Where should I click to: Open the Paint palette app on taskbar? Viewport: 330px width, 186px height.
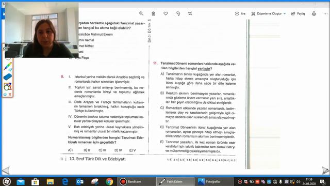tap(95, 181)
